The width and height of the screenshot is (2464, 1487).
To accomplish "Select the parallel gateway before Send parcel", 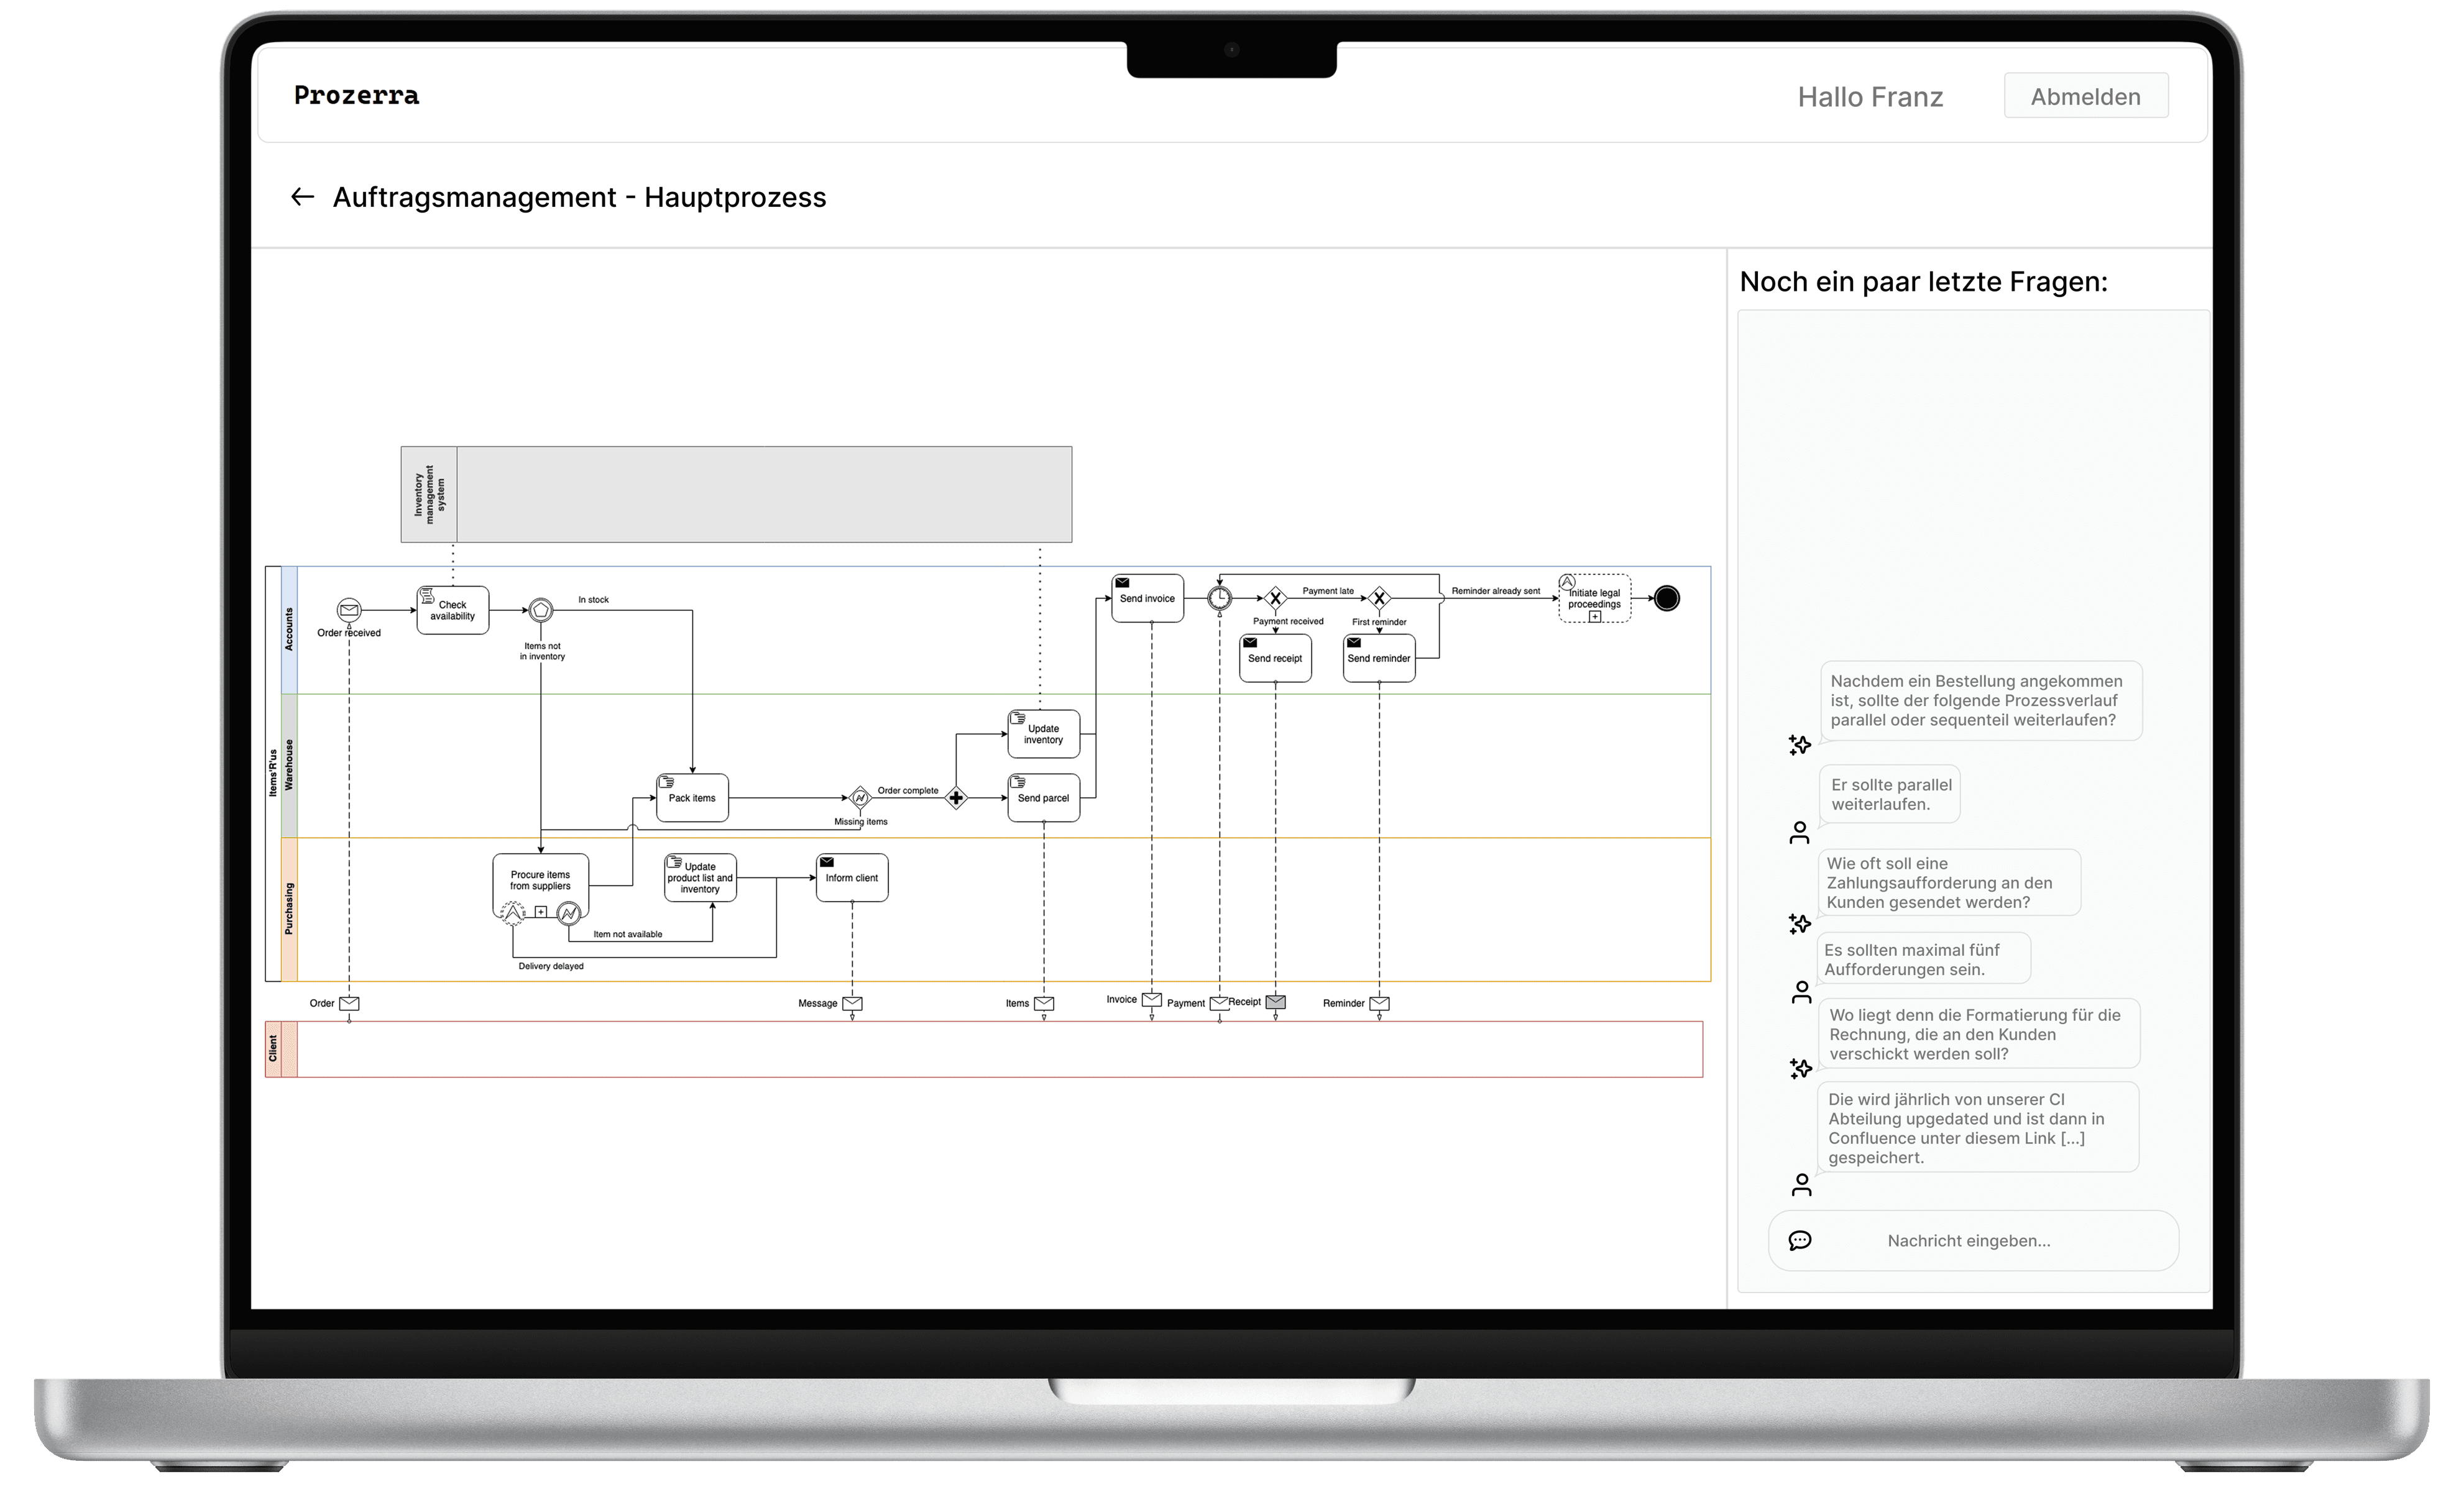I will [956, 798].
